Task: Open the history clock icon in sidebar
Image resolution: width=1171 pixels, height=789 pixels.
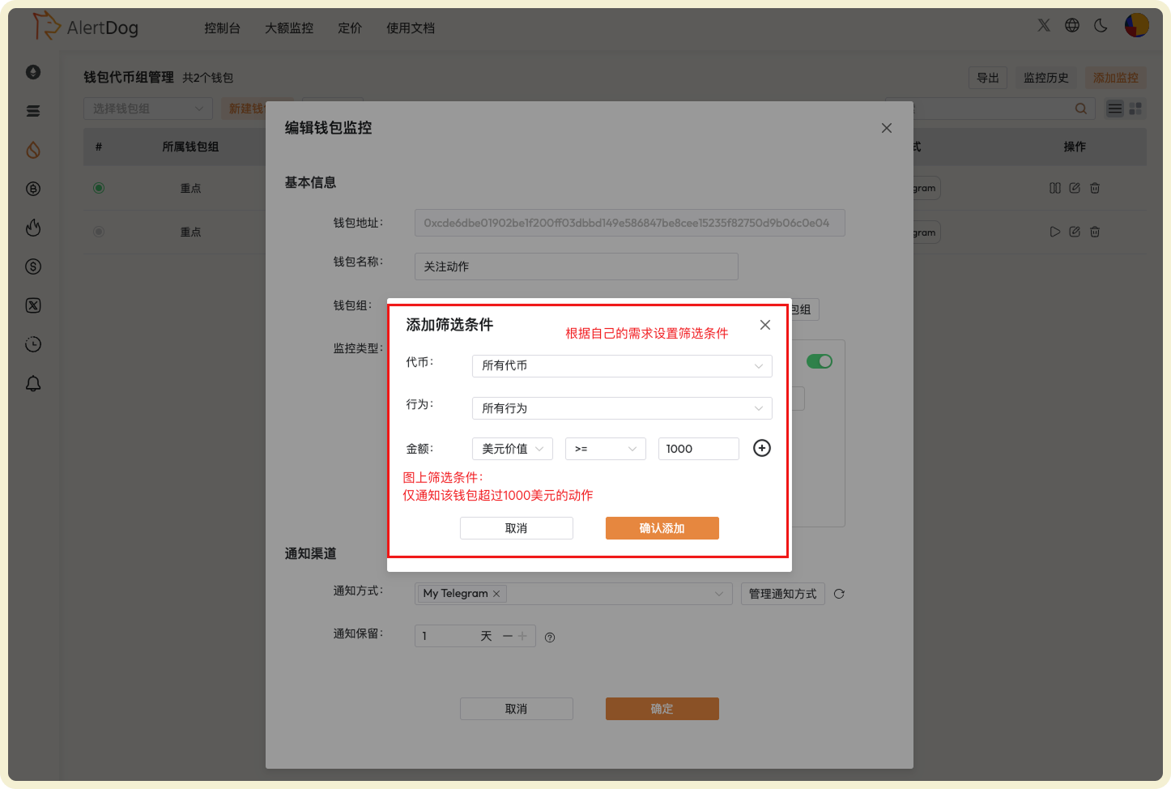Action: click(33, 344)
